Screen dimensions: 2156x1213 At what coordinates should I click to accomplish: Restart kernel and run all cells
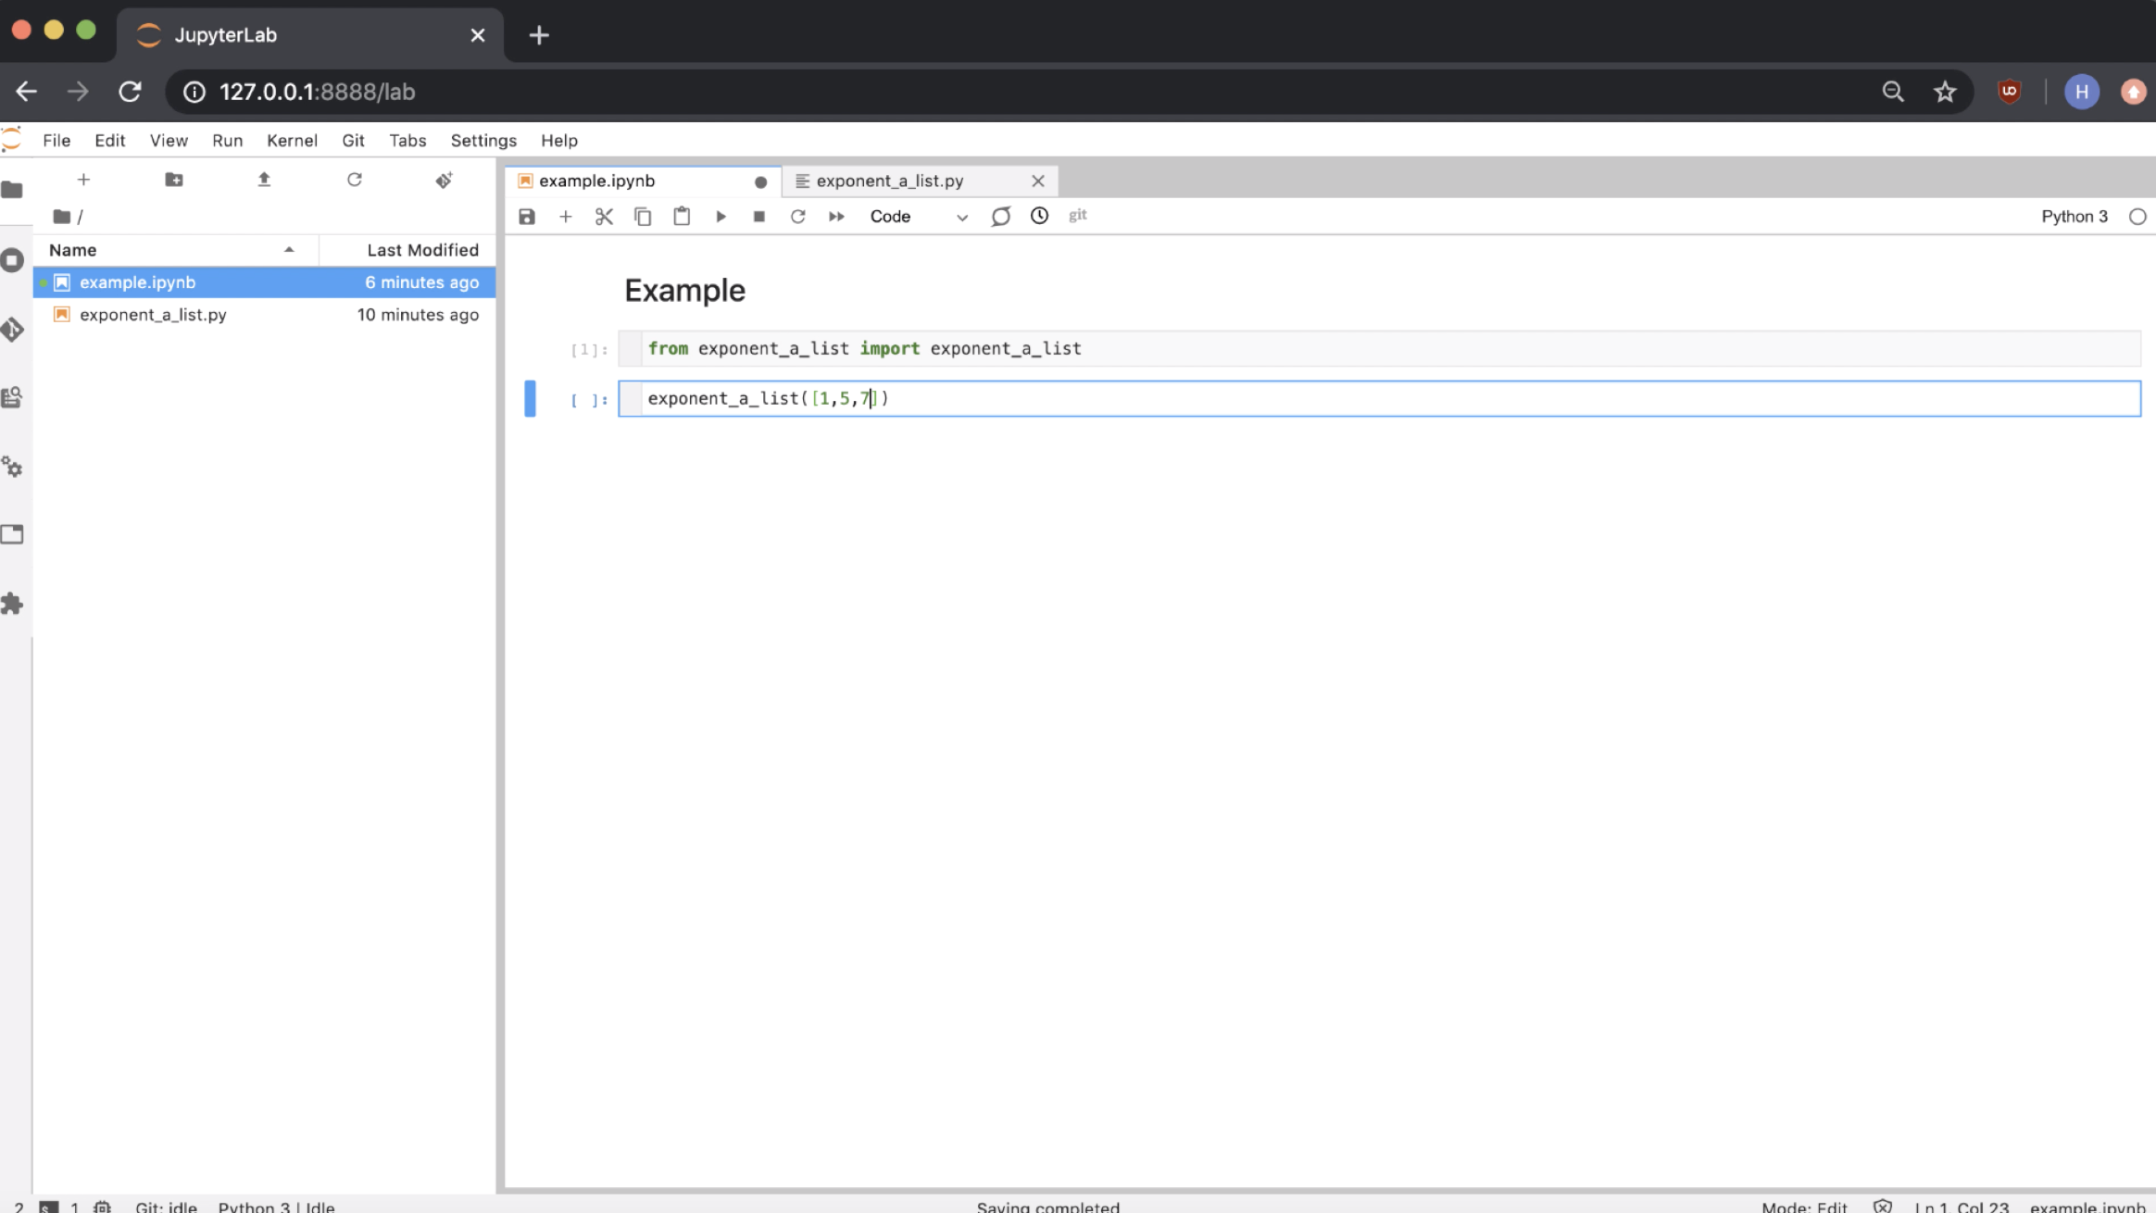click(836, 217)
